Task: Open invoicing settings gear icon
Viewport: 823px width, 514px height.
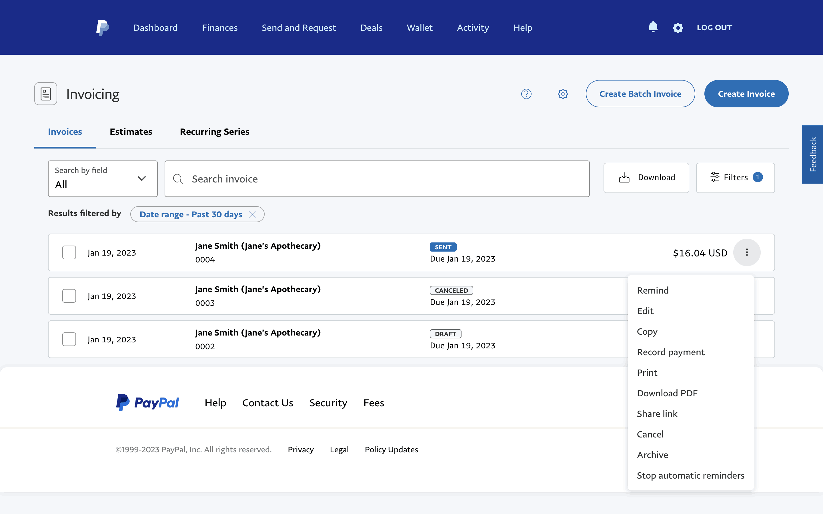Action: [563, 94]
